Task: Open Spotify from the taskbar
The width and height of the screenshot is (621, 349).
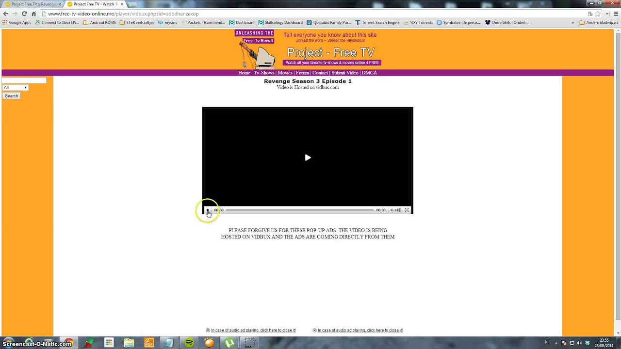Action: point(189,343)
